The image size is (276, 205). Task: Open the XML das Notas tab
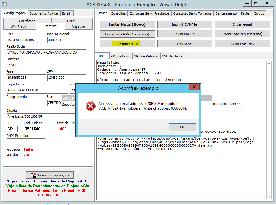(x=173, y=56)
